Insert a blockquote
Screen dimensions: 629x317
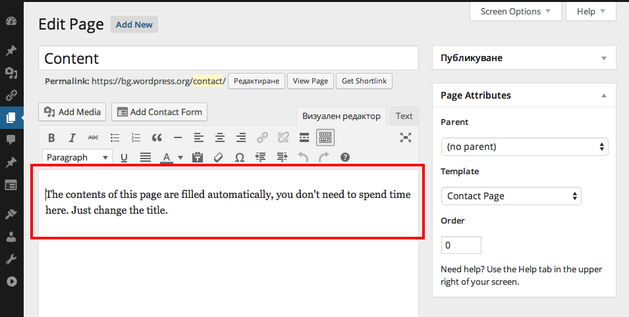coord(157,137)
